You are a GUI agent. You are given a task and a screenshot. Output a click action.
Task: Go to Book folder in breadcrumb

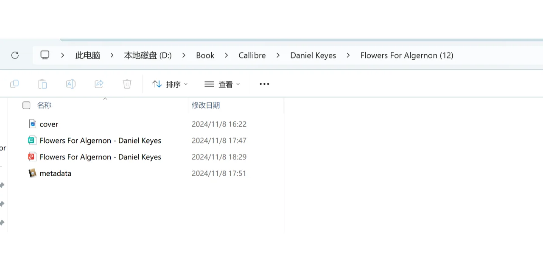coord(205,55)
